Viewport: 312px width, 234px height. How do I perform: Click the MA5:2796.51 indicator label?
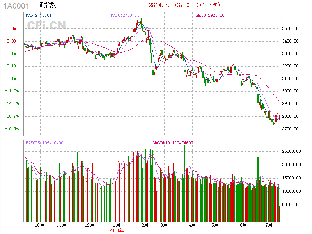tap(38, 16)
